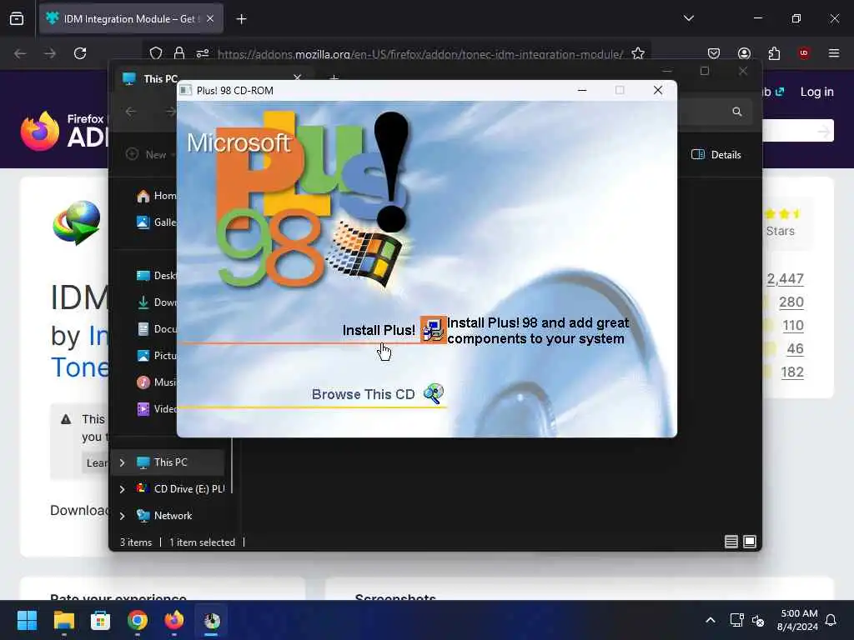Click the Browse This CD magnifier icon
This screenshot has width=854, height=640.
point(434,393)
